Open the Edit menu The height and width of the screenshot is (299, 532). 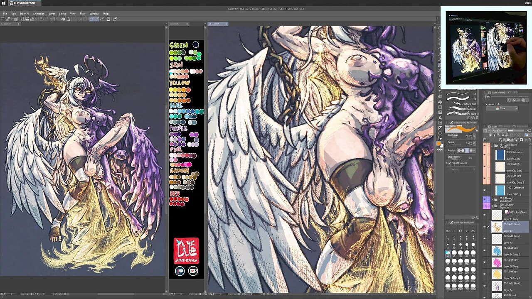pos(13,14)
